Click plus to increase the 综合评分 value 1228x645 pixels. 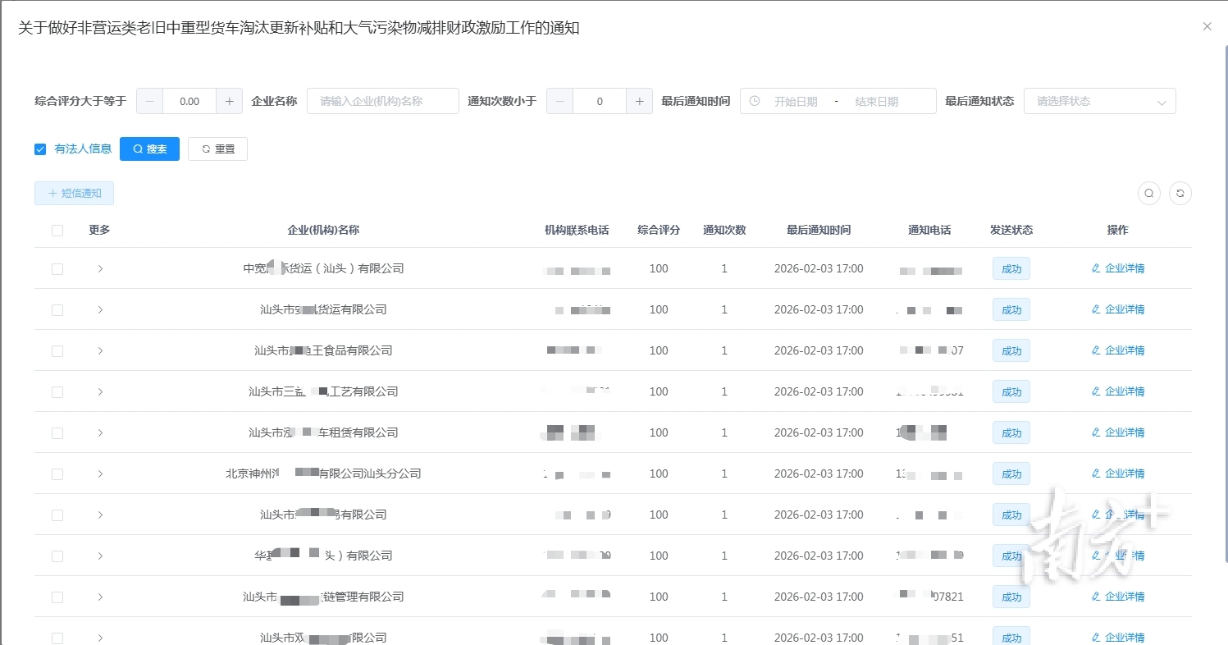coord(229,101)
